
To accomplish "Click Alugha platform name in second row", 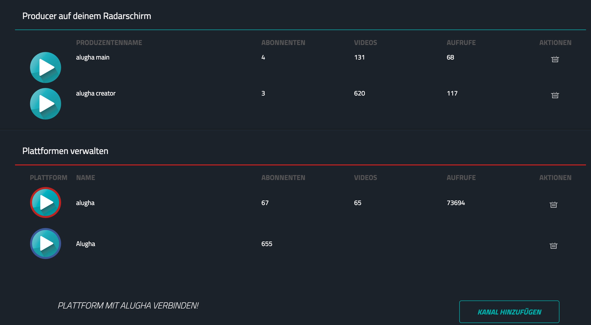I will [x=85, y=244].
